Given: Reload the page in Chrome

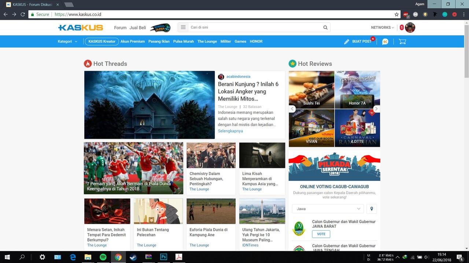Looking at the screenshot, I should coord(23,14).
